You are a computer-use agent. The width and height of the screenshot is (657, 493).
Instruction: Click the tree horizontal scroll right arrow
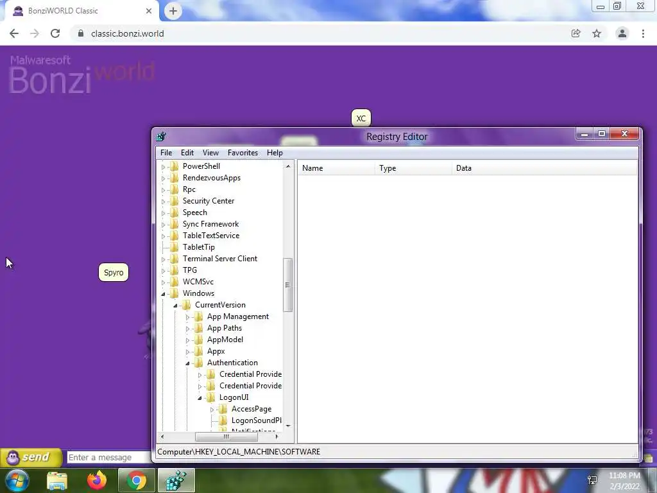click(x=277, y=437)
